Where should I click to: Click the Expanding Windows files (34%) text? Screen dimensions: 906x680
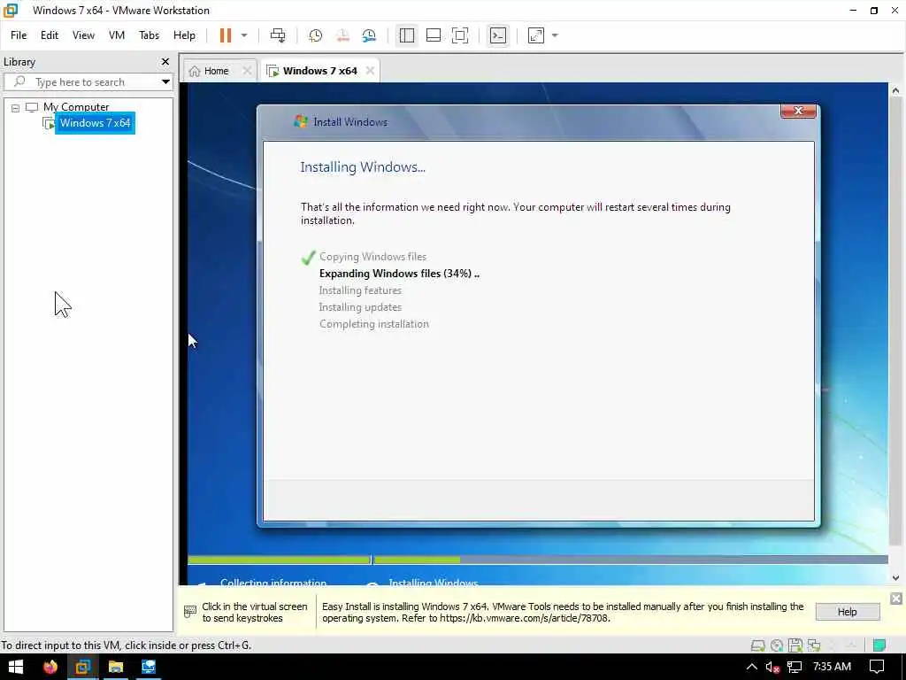coord(399,274)
